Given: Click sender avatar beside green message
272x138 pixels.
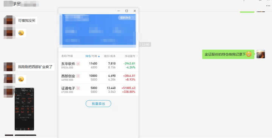Looking at the screenshot, I should coord(261,54).
